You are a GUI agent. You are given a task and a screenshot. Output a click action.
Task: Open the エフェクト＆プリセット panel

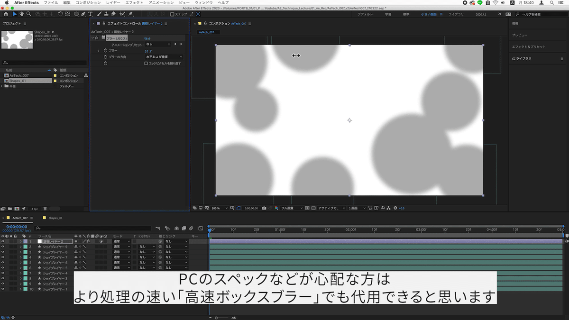(529, 47)
